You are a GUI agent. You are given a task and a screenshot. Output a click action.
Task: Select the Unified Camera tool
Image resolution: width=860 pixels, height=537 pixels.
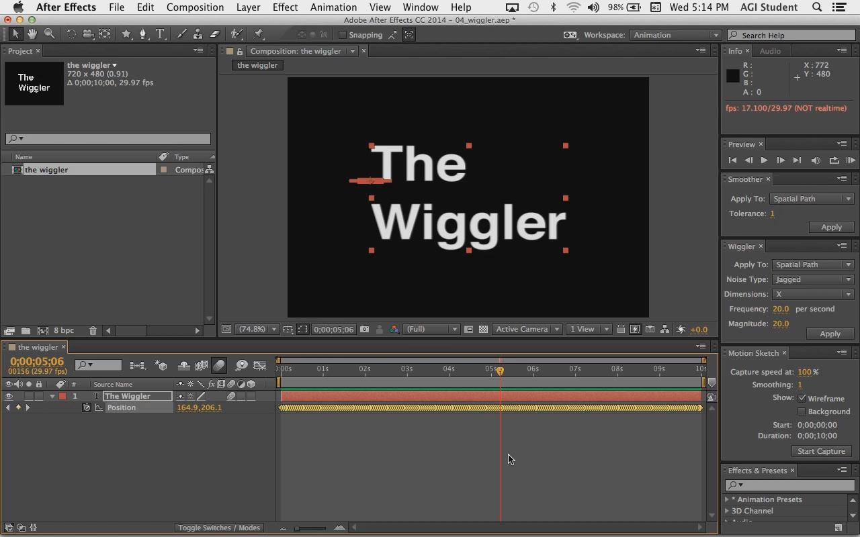click(88, 34)
